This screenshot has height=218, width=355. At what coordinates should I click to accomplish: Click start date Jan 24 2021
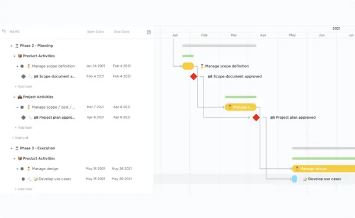point(95,66)
